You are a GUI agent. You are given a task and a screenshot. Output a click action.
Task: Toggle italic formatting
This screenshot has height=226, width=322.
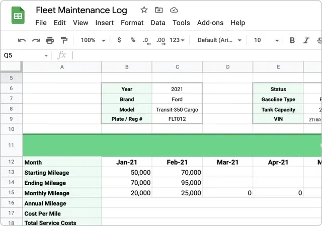(x=306, y=40)
